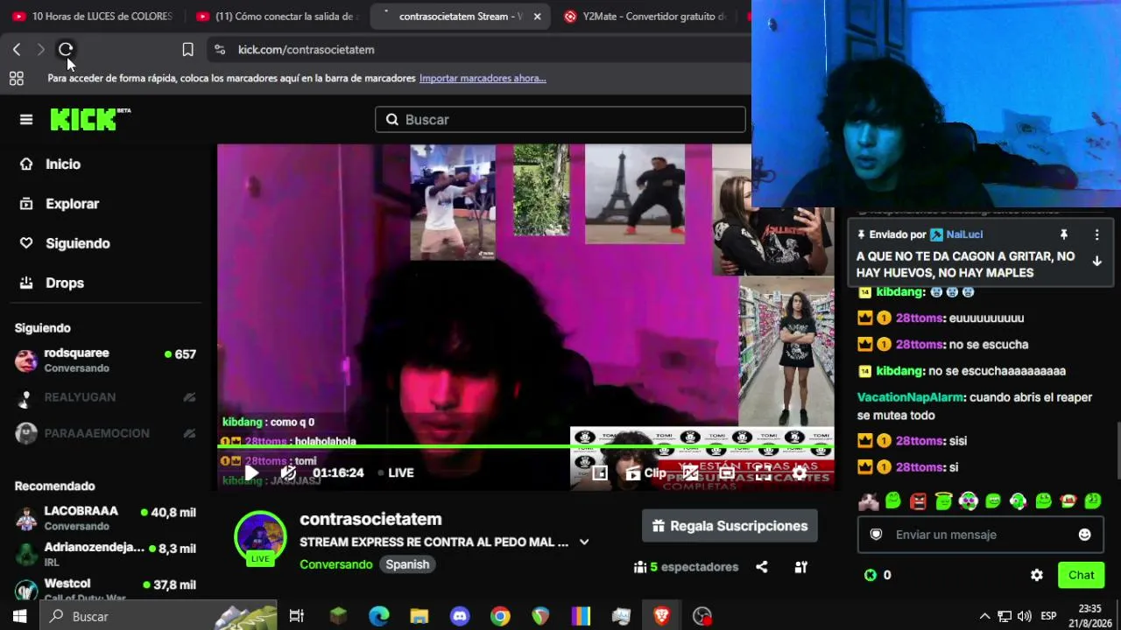Open REALYUGAN offline channel
The image size is (1121, 630).
pyautogui.click(x=105, y=397)
